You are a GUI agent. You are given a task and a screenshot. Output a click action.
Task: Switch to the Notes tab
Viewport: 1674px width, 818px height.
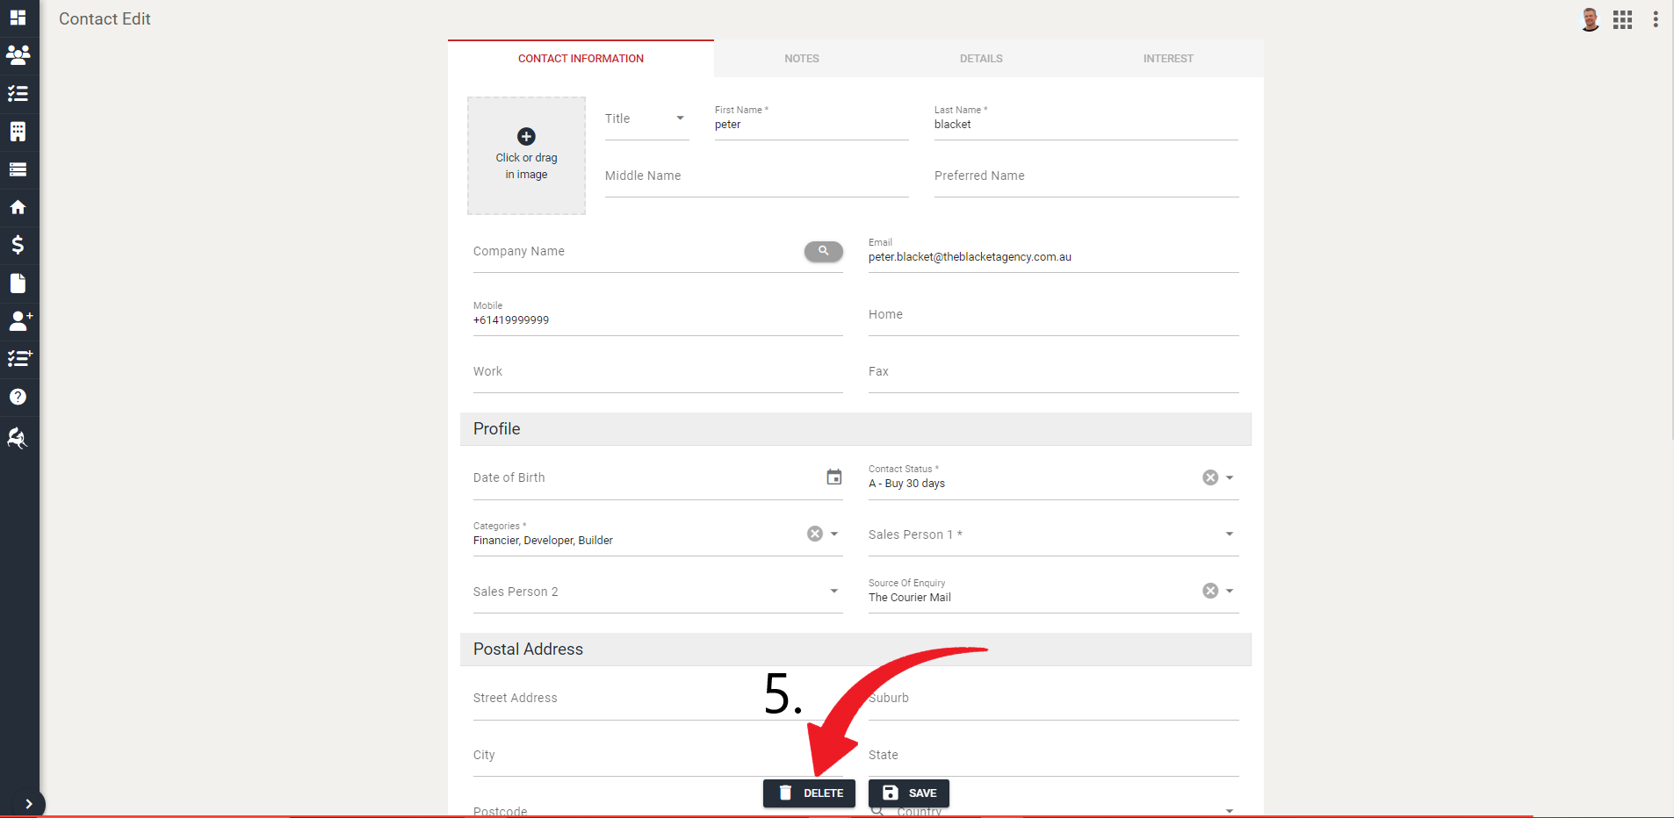click(801, 59)
